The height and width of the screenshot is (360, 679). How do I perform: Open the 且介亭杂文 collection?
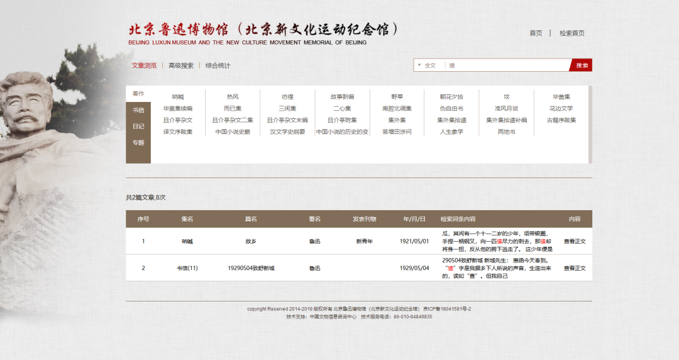(x=177, y=120)
